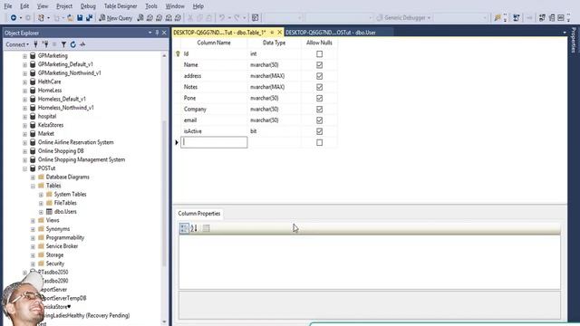Click the Property Pages icon

206,228
